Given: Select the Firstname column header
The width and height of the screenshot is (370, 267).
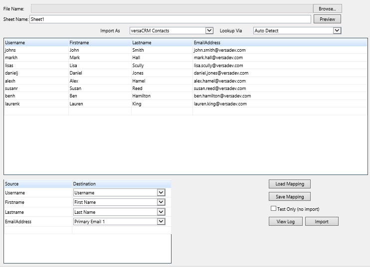Looking at the screenshot, I should point(100,43).
